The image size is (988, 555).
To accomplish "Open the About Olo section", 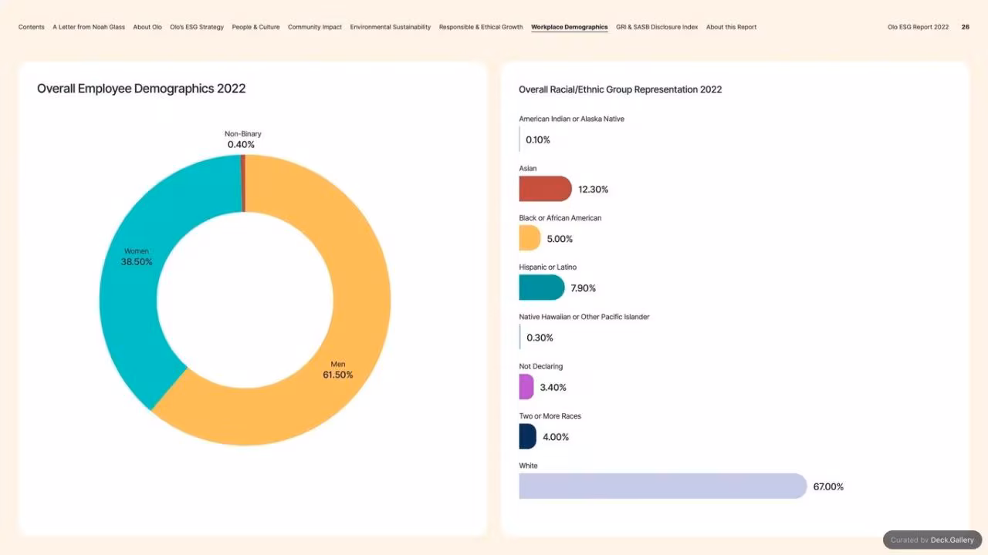I will click(x=147, y=27).
